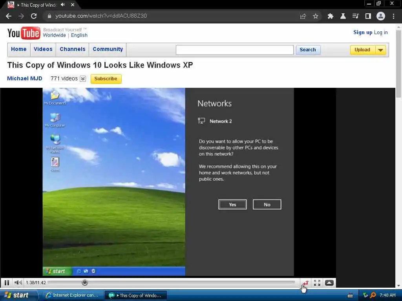
Task: Click the address bar URL
Action: coord(101,16)
